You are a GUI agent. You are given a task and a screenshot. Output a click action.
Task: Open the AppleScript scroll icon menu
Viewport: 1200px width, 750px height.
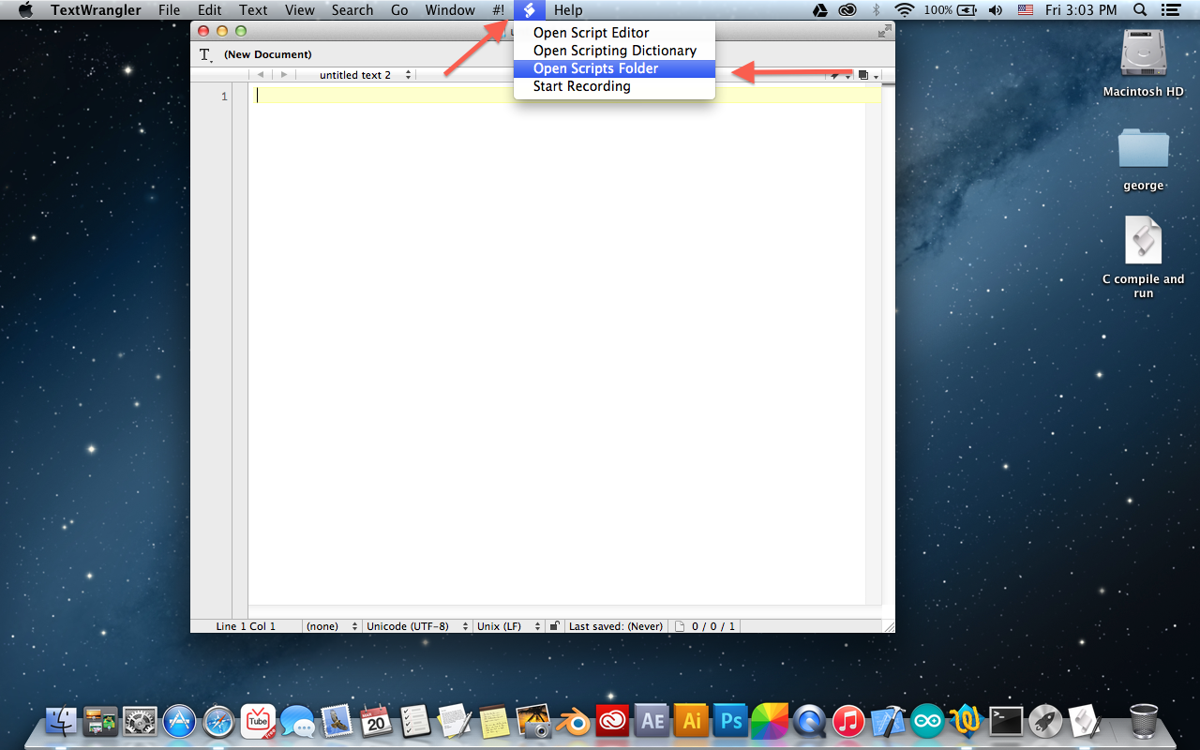(x=530, y=10)
